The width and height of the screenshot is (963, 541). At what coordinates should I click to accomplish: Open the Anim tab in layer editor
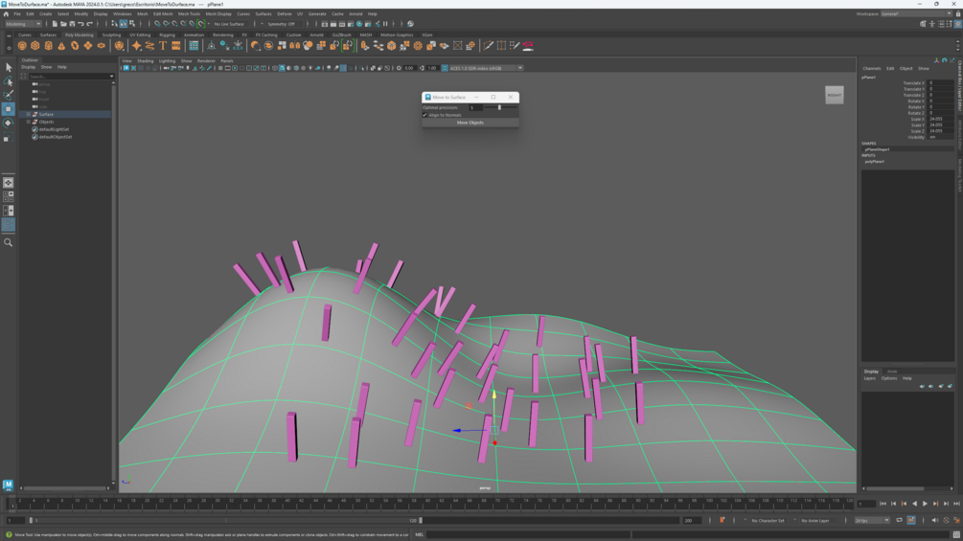coord(892,372)
